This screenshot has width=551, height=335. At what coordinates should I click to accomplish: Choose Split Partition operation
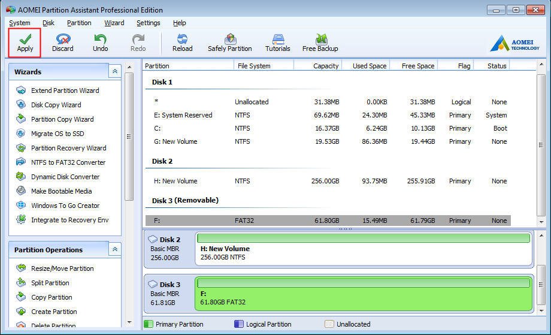tap(50, 283)
